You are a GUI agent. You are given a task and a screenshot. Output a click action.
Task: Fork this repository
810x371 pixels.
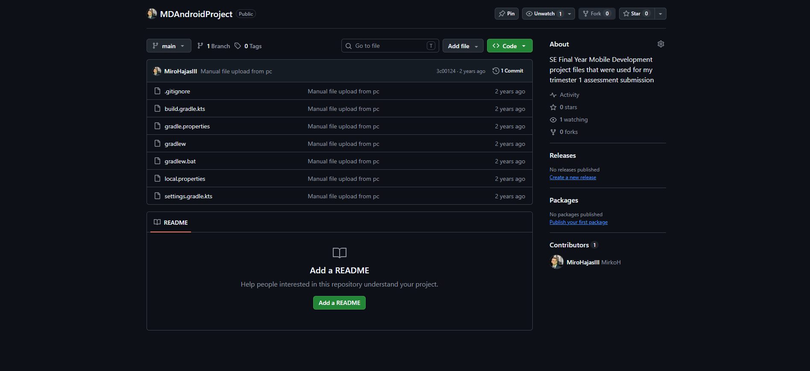pyautogui.click(x=597, y=14)
